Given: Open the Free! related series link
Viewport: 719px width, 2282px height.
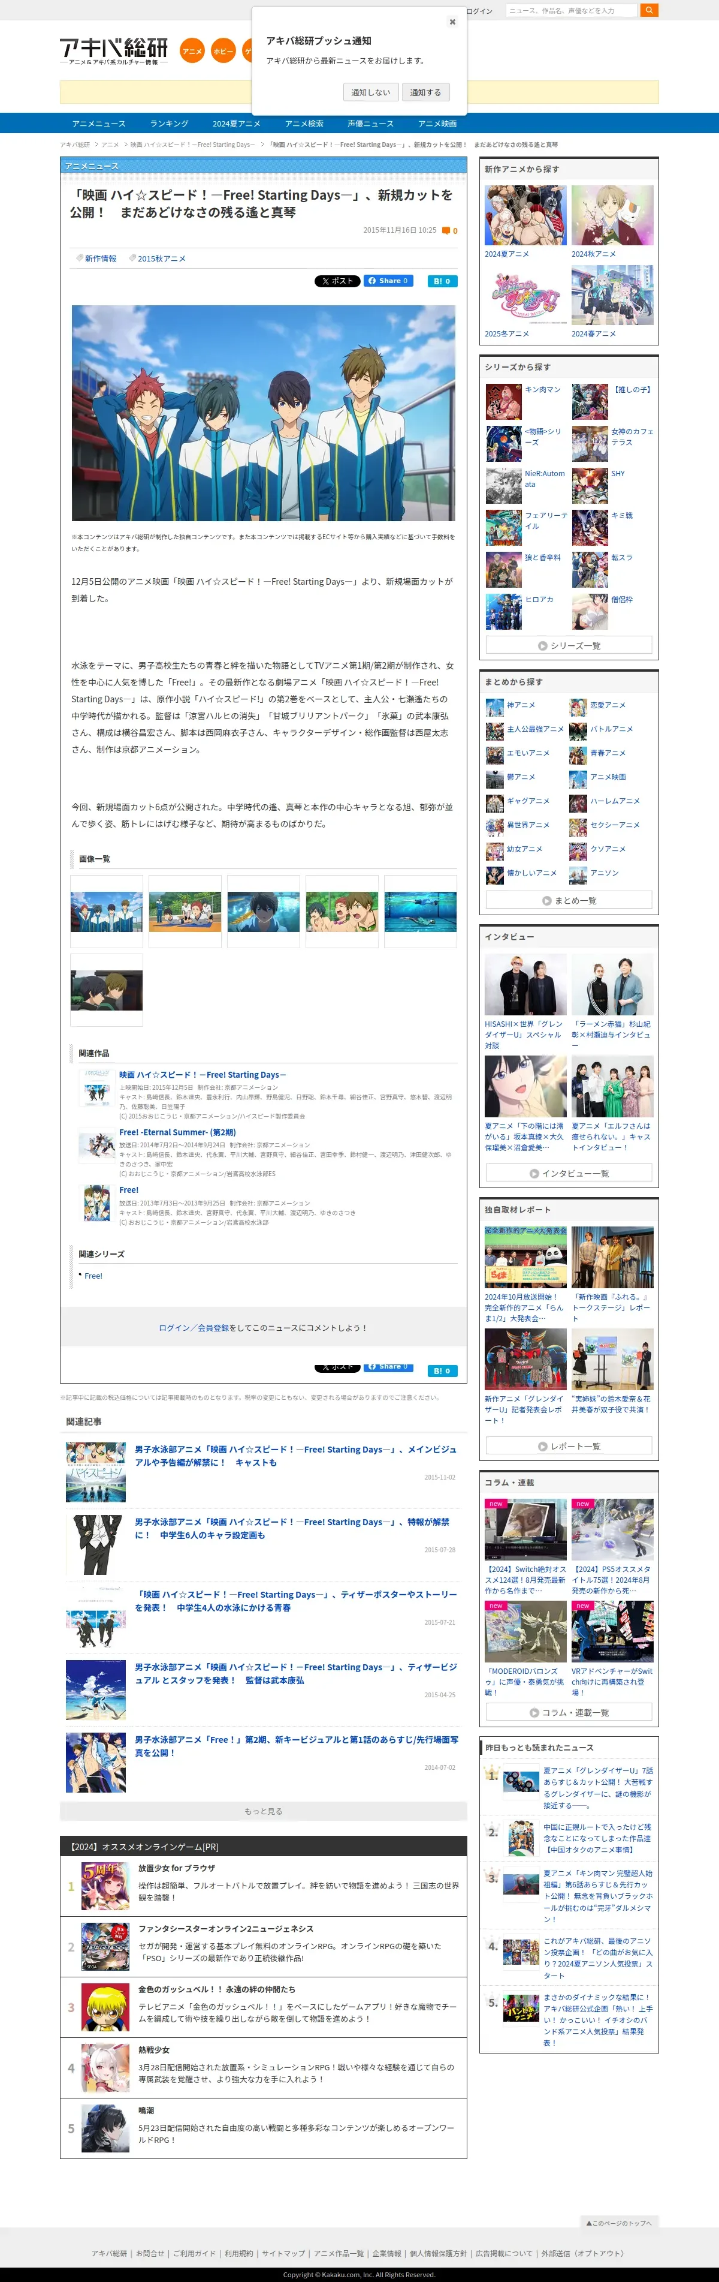Looking at the screenshot, I should [93, 1276].
